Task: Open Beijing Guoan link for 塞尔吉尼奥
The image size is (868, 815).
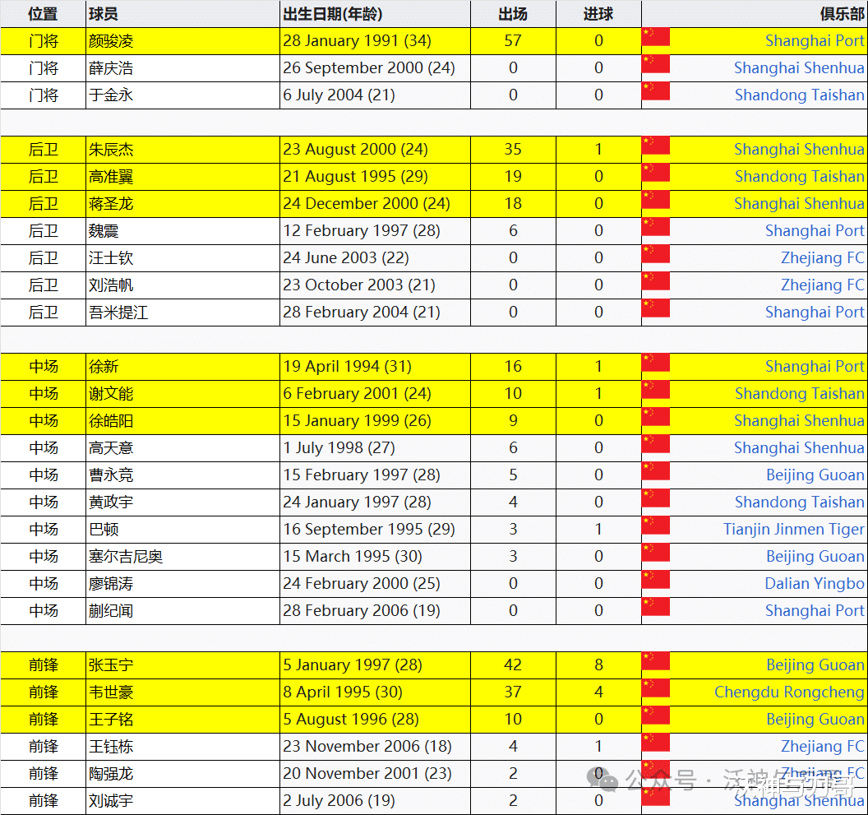Action: click(815, 557)
